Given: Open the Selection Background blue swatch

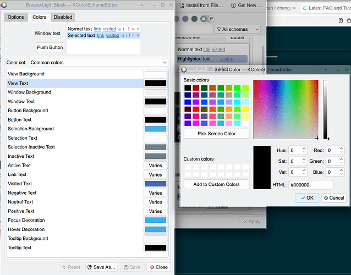Looking at the screenshot, I should (155, 129).
